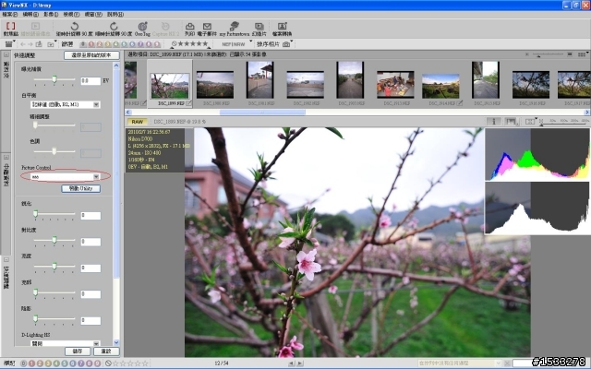Click the contrast slider handle
The image size is (591, 369).
tap(54, 240)
